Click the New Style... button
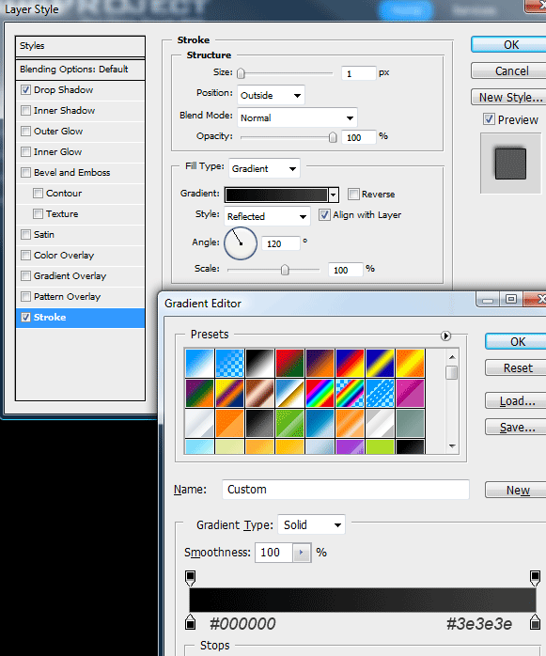 pyautogui.click(x=508, y=97)
